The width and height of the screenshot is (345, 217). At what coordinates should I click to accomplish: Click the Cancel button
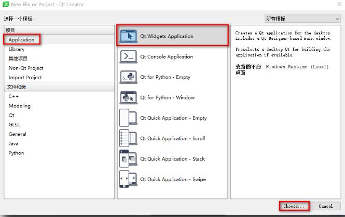tap(326, 206)
